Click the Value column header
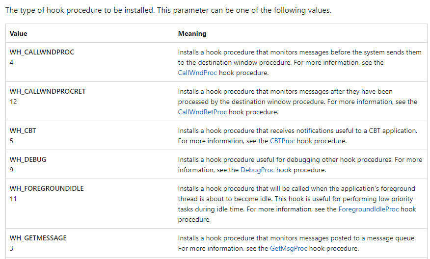This screenshot has height=259, width=430. [x=19, y=34]
